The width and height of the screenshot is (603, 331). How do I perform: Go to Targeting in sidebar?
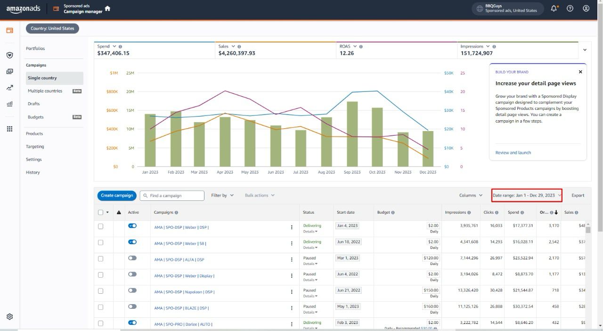pyautogui.click(x=35, y=147)
